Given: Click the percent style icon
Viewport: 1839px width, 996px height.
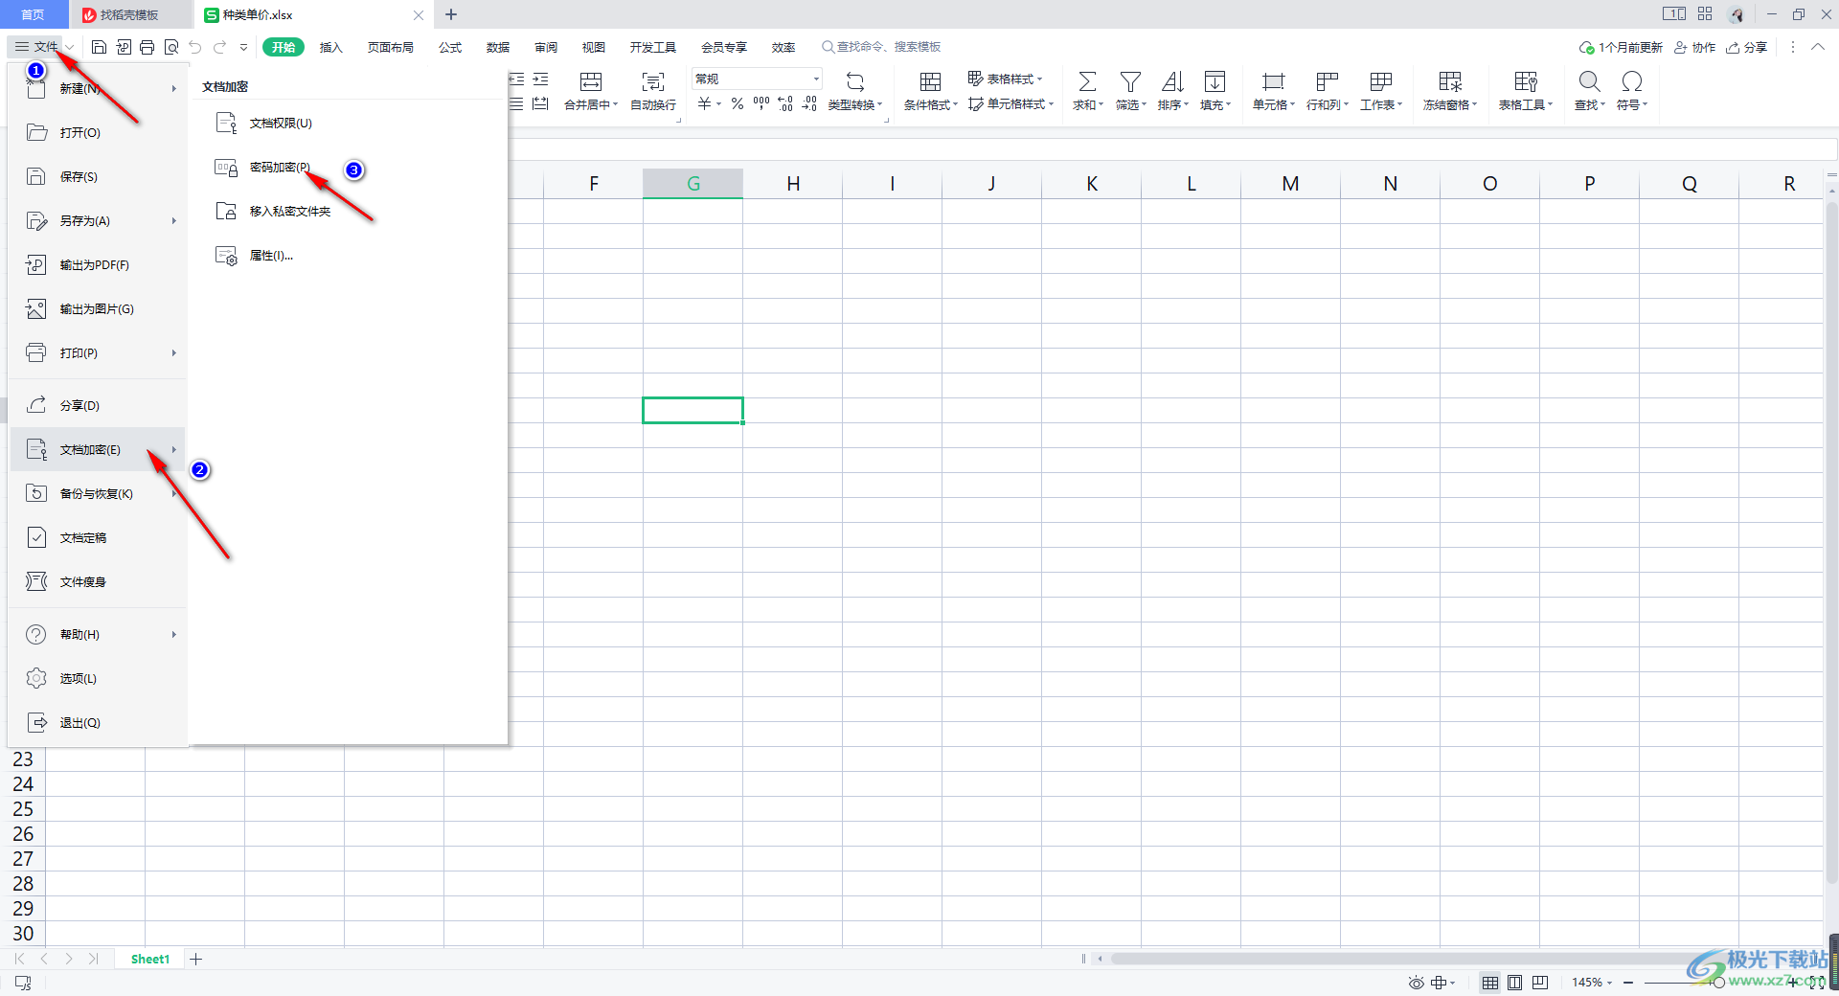Looking at the screenshot, I should point(738,103).
